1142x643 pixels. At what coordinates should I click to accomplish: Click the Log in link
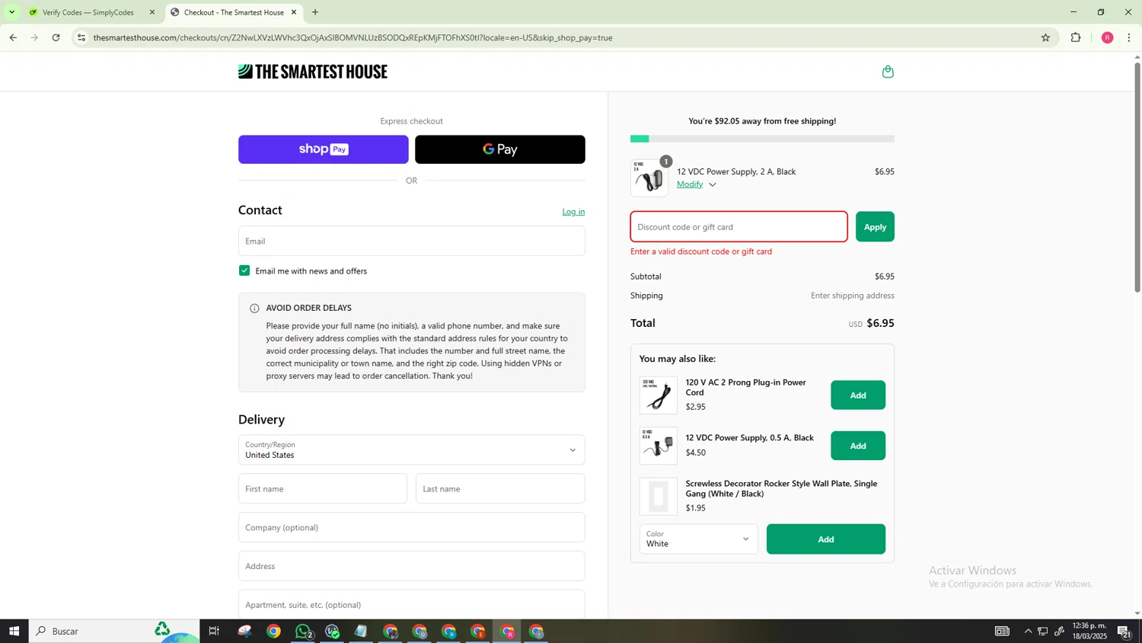pos(573,212)
